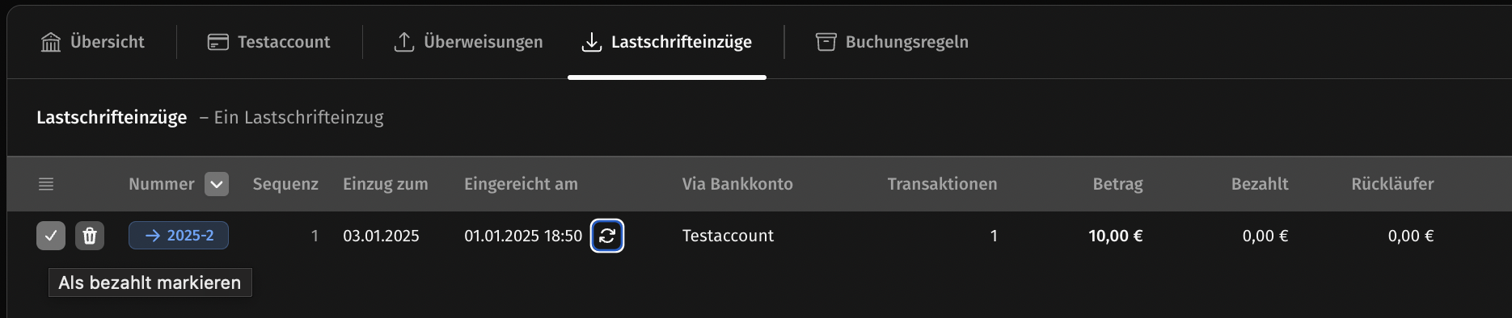
Task: Click the Testaccount card icon
Action: coord(218,42)
